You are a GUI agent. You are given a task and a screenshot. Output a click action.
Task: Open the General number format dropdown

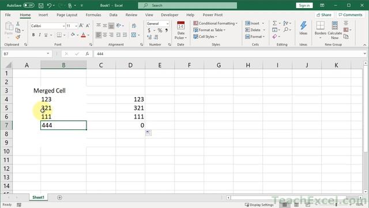[x=167, y=24]
